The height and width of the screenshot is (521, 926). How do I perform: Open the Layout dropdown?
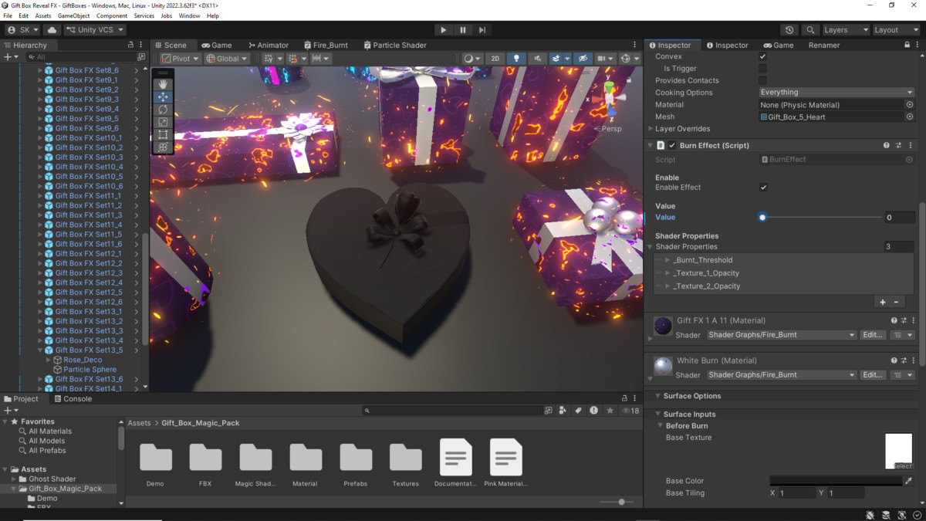pyautogui.click(x=896, y=30)
